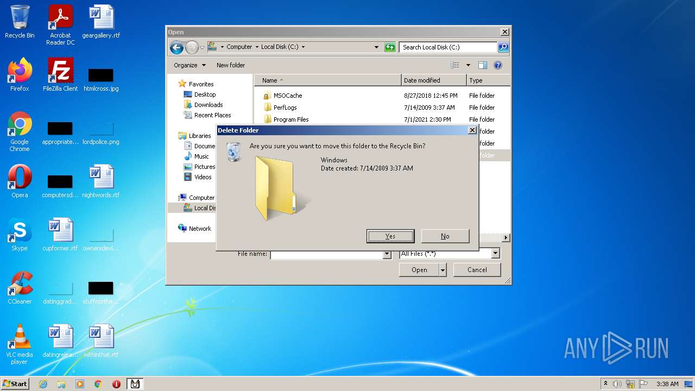Select the PerfLogs folder

click(x=285, y=108)
